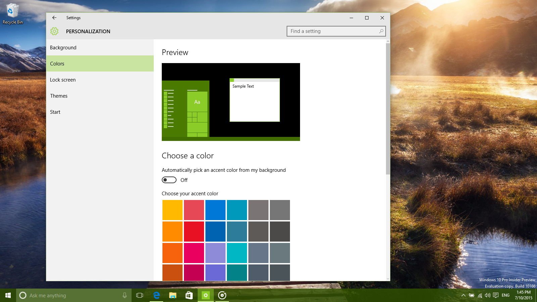Click the Find a setting search field

click(336, 31)
